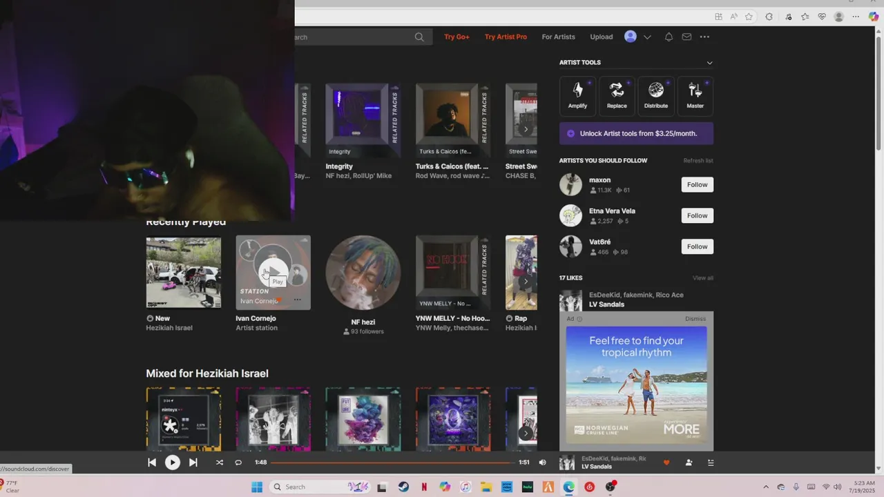This screenshot has height=497, width=884.
Task: Mute the volume speaker icon
Action: (x=542, y=462)
